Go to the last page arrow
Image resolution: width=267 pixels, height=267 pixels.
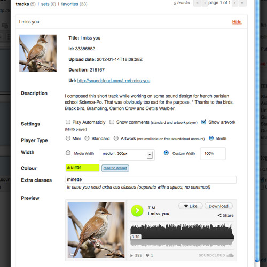(242, 3)
